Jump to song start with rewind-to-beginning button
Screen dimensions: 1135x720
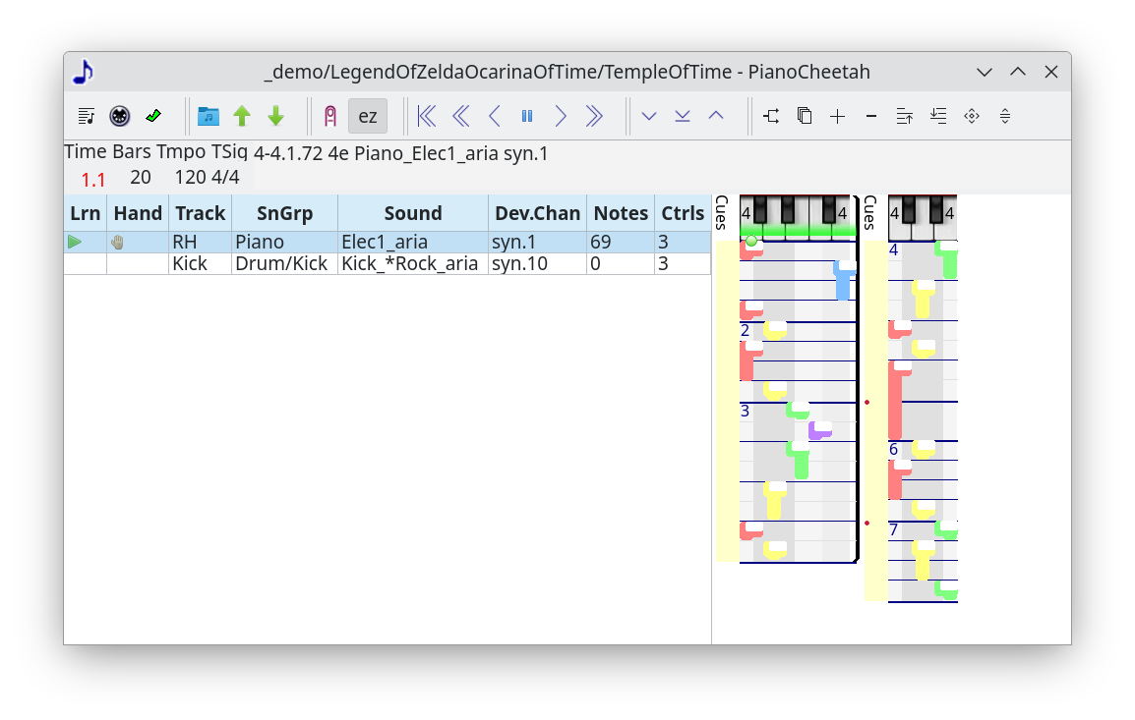coord(427,116)
